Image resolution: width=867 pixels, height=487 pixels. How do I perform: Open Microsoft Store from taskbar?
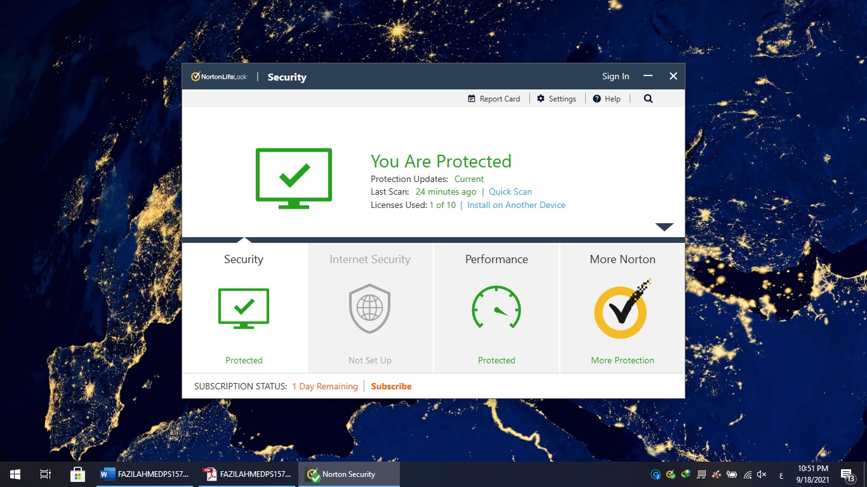click(77, 474)
